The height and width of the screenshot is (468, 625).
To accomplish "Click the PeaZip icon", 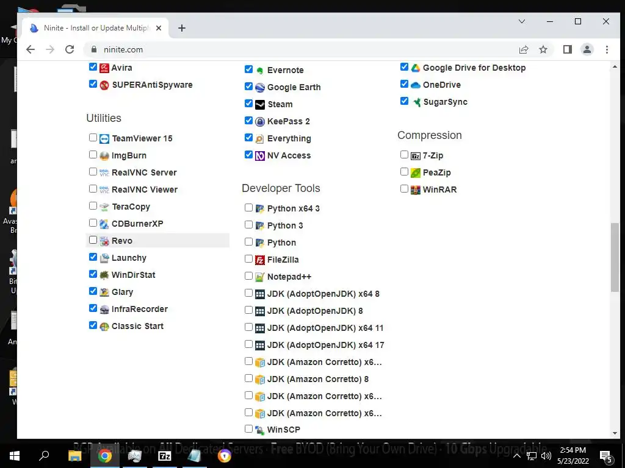I will tap(416, 172).
